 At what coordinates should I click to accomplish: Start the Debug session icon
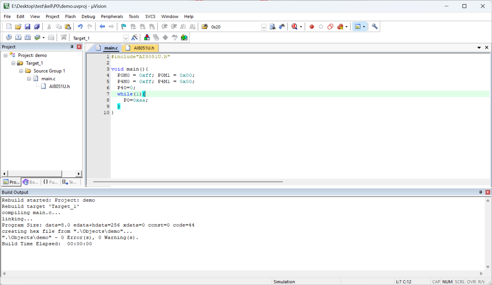click(x=294, y=27)
